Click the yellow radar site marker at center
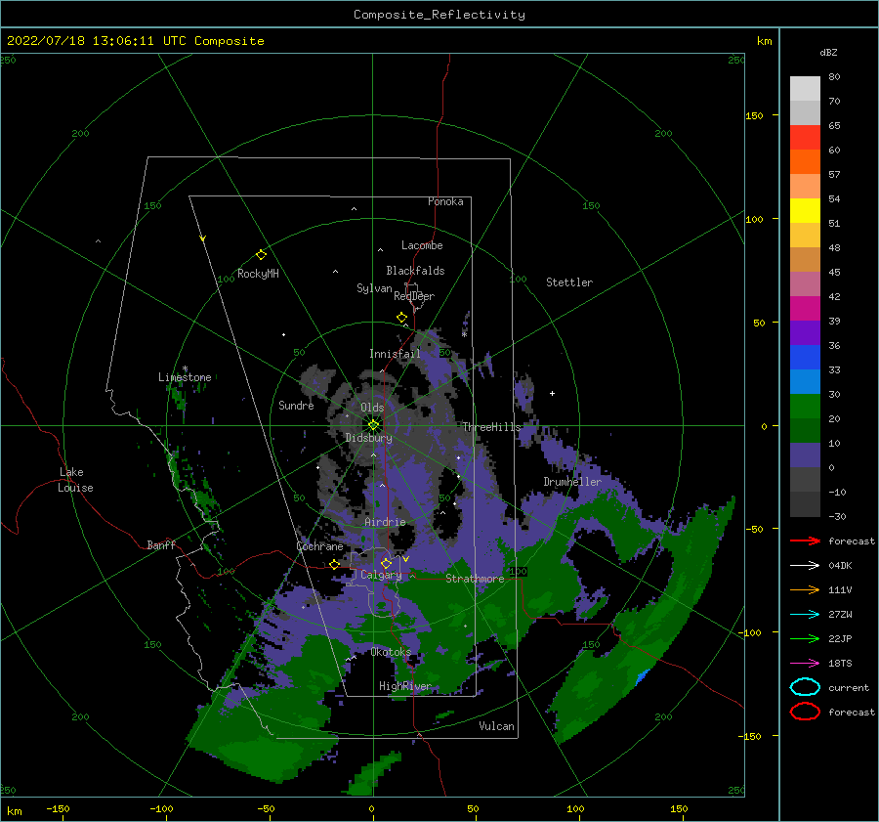 point(373,425)
